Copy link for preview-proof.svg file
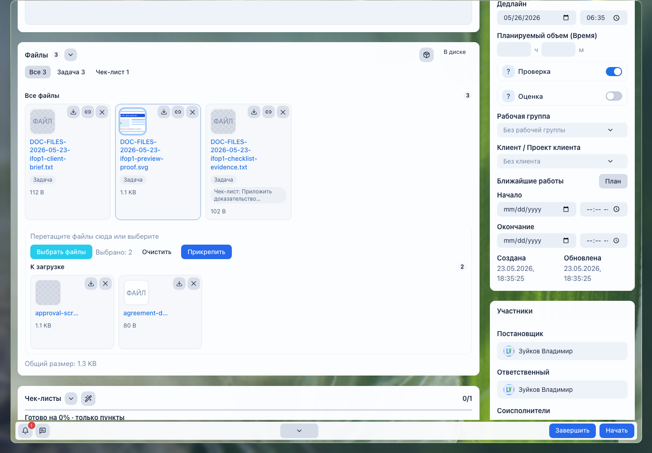The width and height of the screenshot is (652, 453). (178, 112)
